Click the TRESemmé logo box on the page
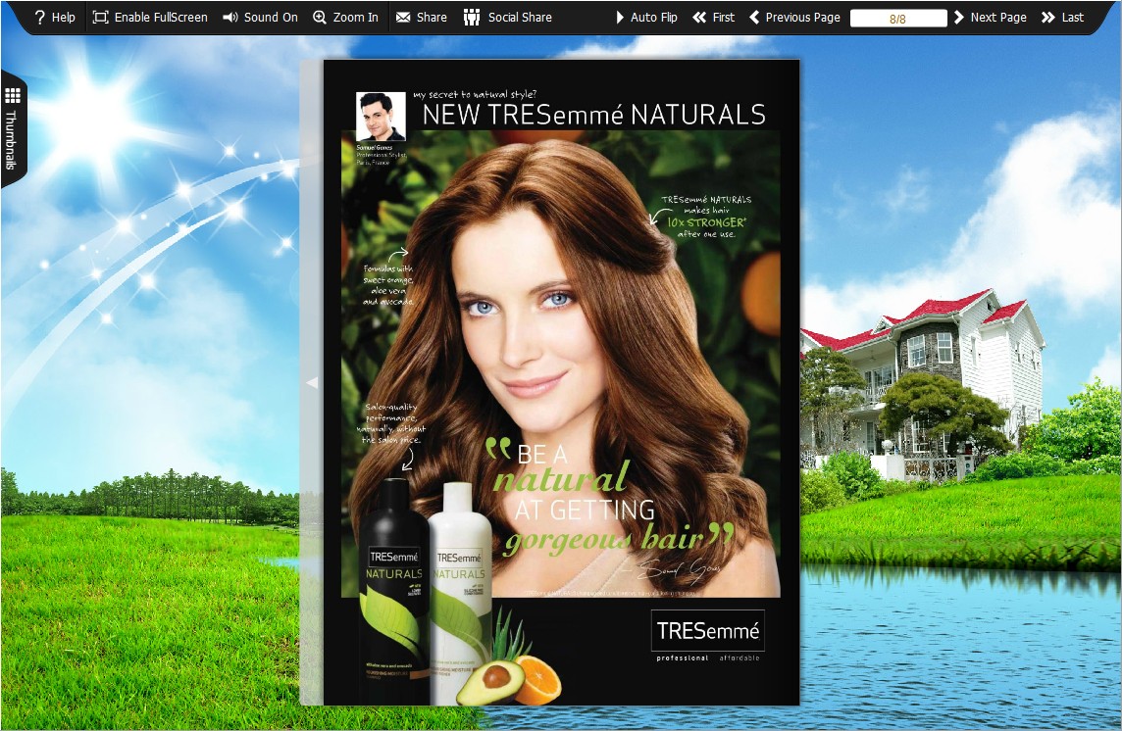This screenshot has height=731, width=1122. click(x=708, y=630)
